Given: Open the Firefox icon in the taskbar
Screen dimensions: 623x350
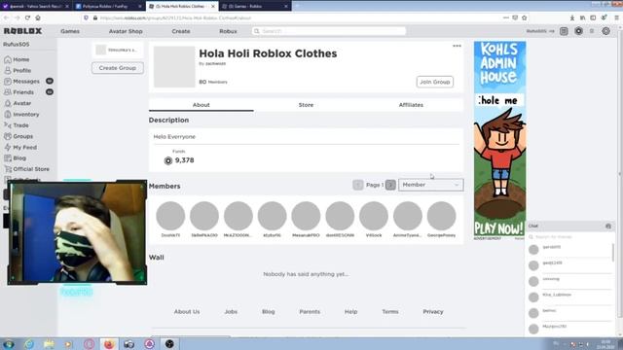Looking at the screenshot, I should [109, 343].
